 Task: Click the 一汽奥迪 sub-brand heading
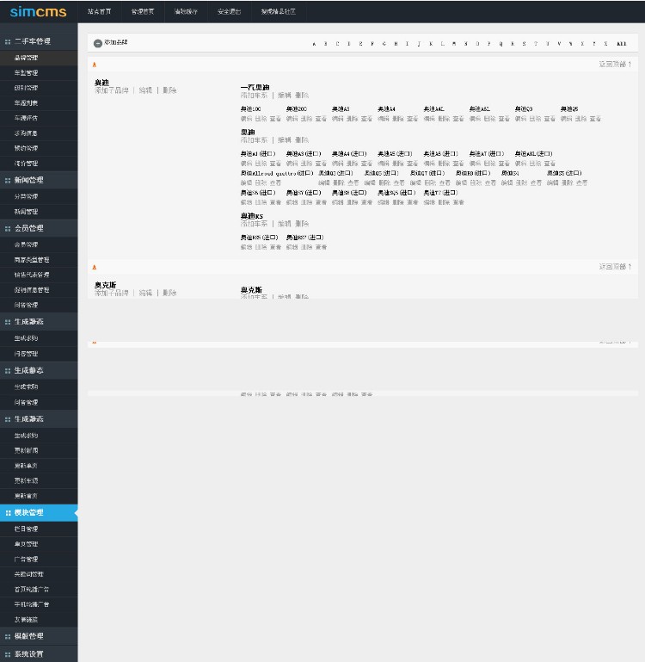pos(255,88)
